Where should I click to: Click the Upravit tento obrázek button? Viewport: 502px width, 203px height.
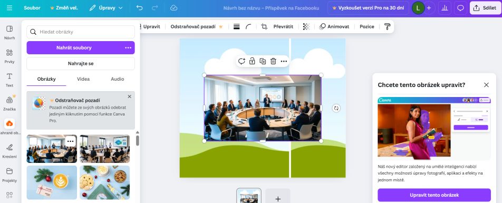434,195
